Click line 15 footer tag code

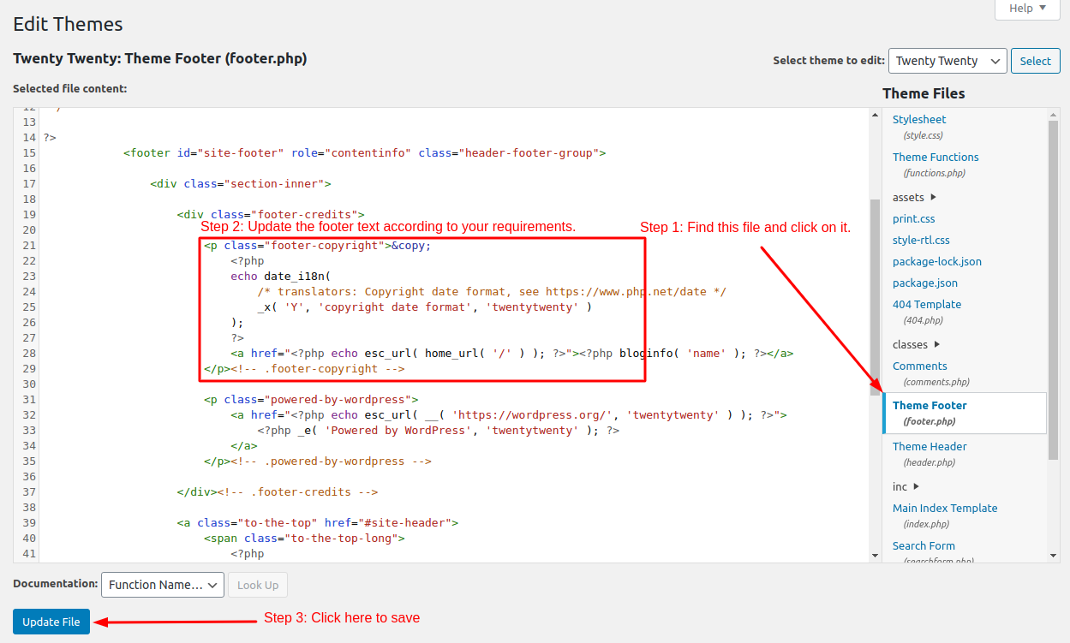(364, 153)
